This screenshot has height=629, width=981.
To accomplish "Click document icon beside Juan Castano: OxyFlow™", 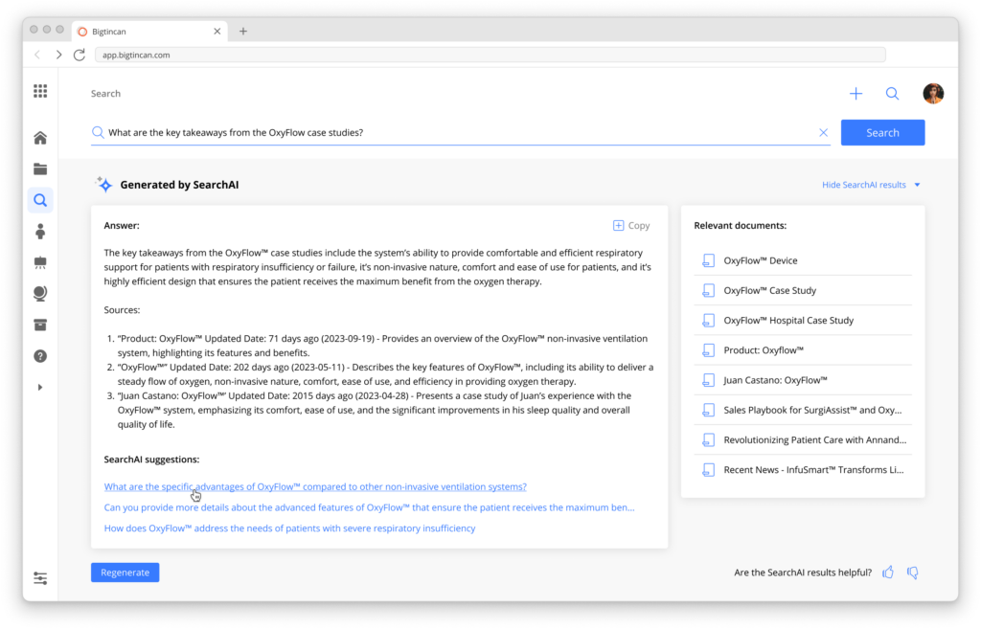I will (x=708, y=380).
